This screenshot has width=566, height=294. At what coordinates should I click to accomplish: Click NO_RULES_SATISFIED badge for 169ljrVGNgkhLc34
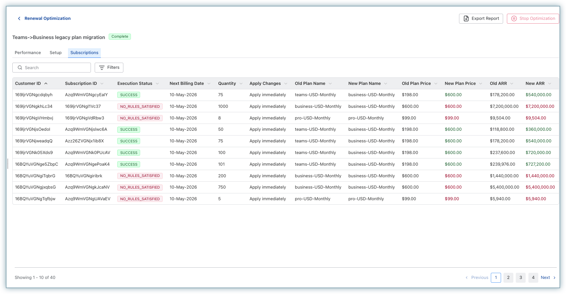coord(140,106)
